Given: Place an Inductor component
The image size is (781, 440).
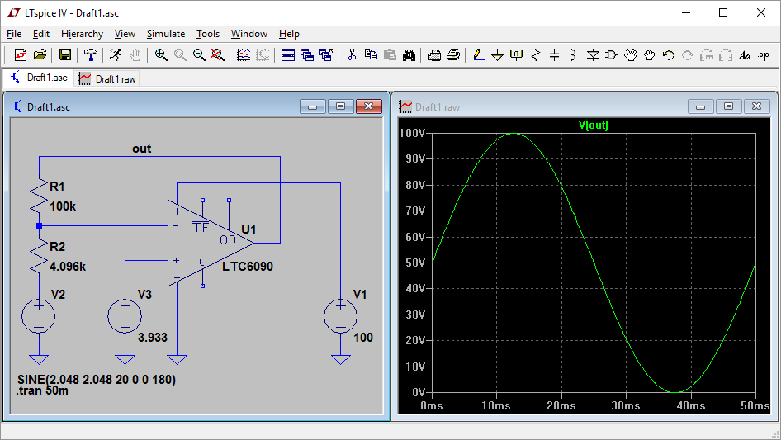Looking at the screenshot, I should point(573,54).
